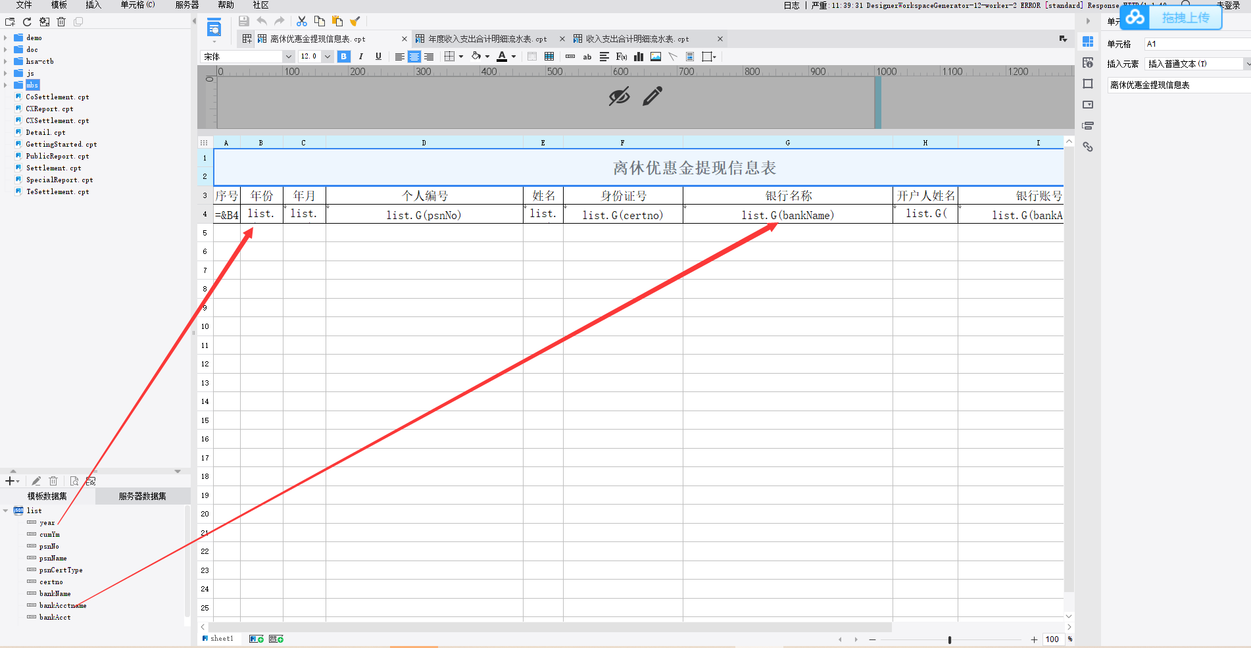Open the font size dropdown
1251x648 pixels.
tap(327, 57)
